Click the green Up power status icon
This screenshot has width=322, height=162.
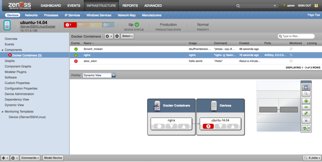click(x=137, y=24)
